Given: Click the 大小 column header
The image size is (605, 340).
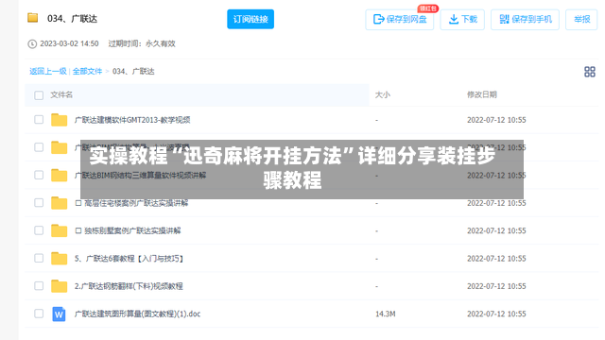Looking at the screenshot, I should pos(383,94).
